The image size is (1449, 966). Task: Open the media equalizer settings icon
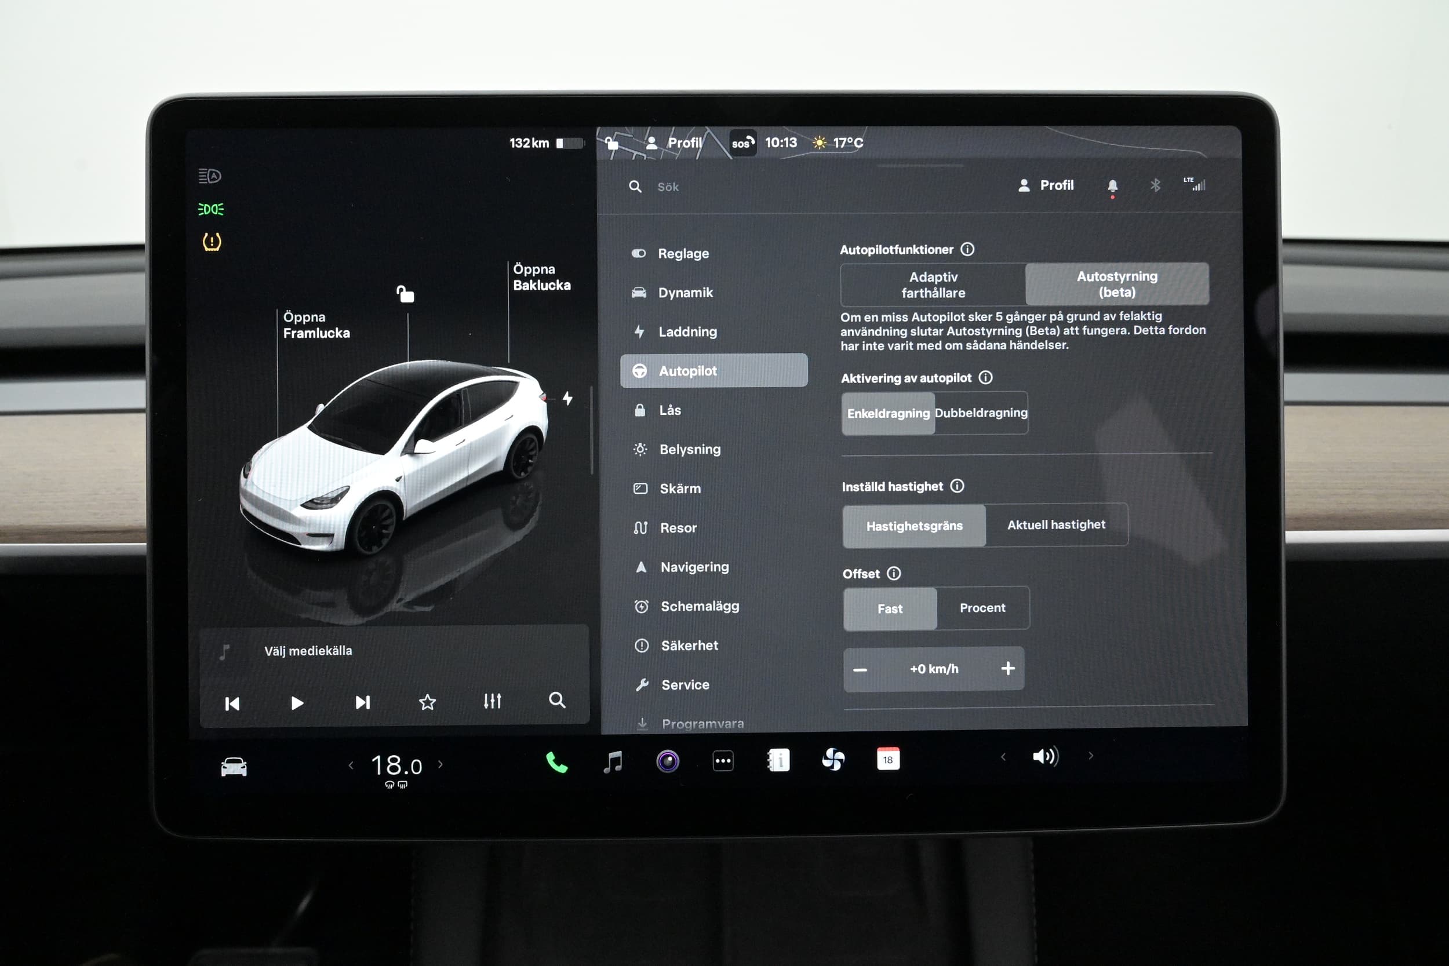[x=492, y=701]
